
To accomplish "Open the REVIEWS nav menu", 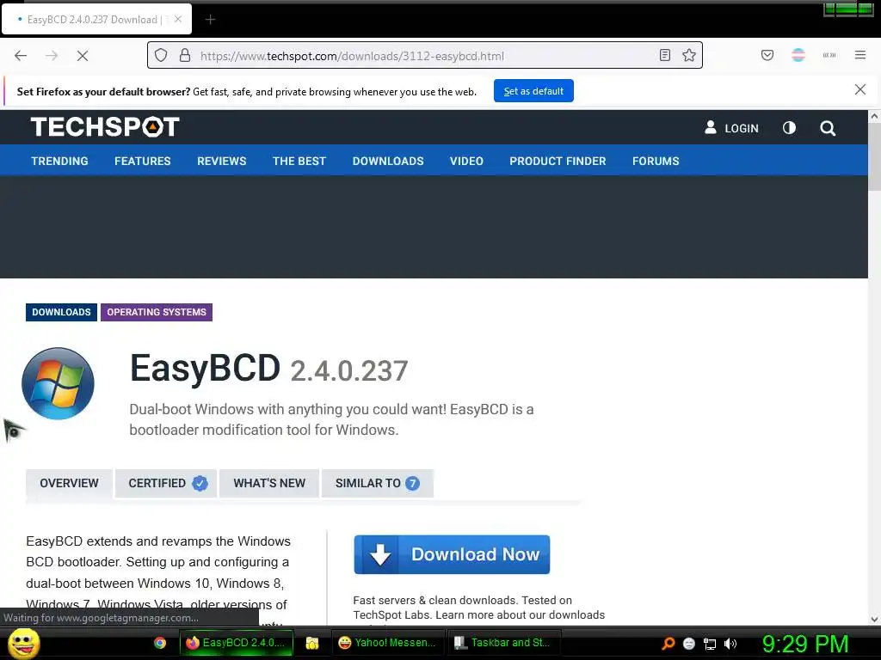I will click(x=221, y=161).
